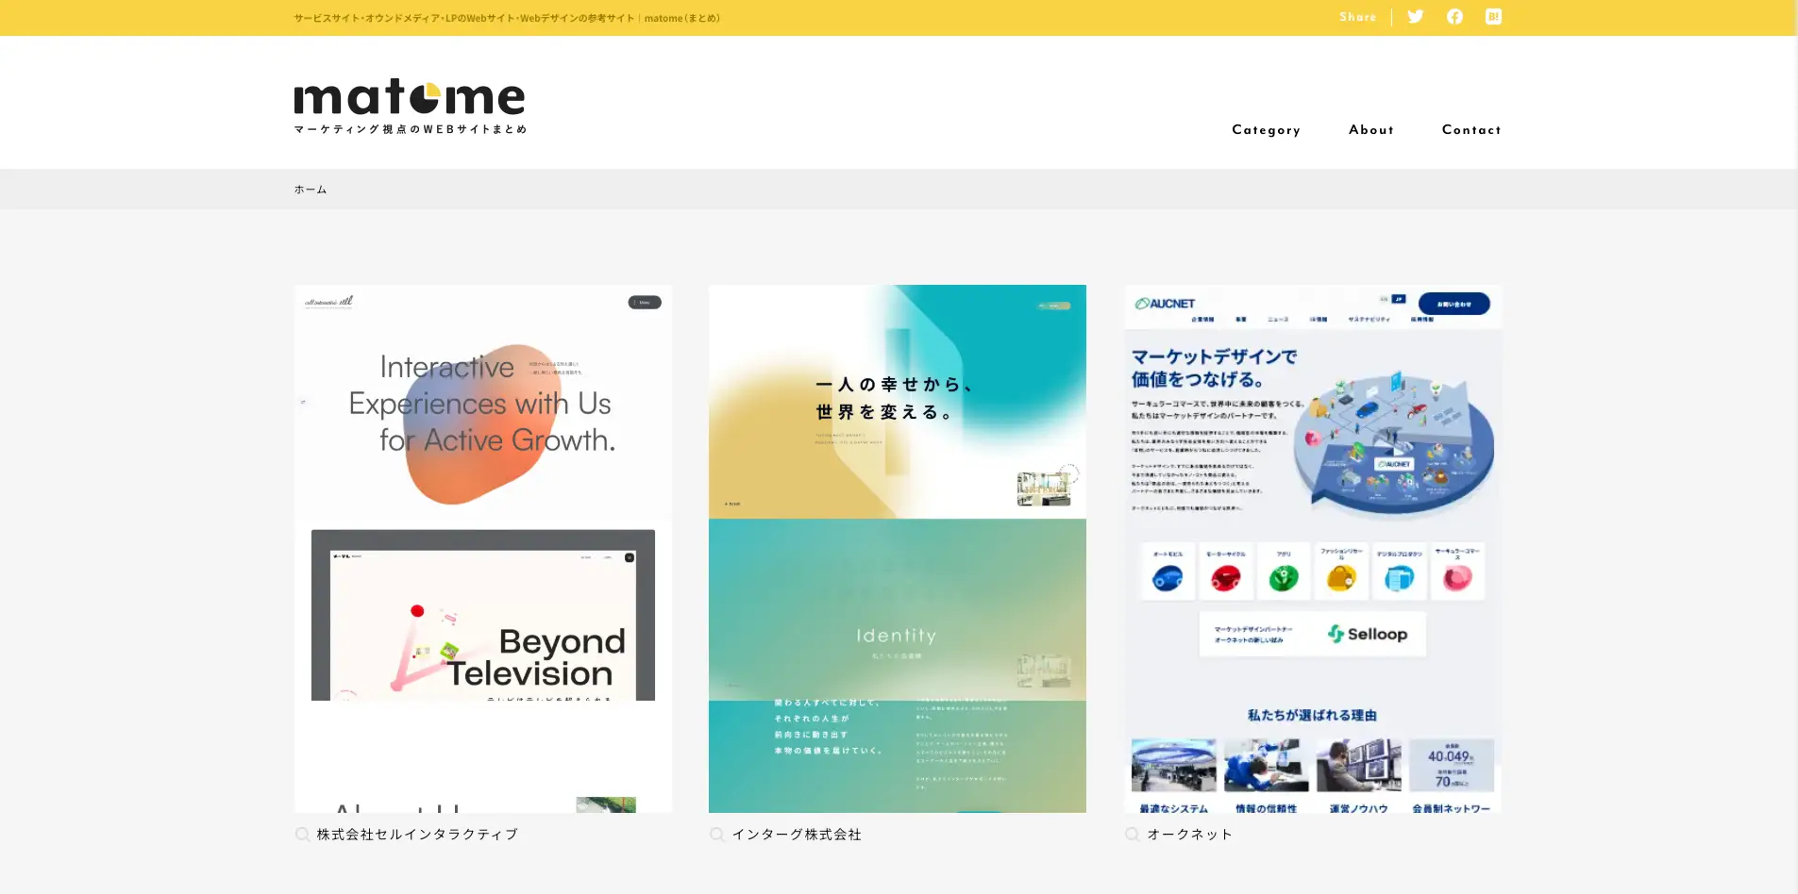Click the マーケティング視点のWEBサイトまとめ subtitle

[411, 129]
